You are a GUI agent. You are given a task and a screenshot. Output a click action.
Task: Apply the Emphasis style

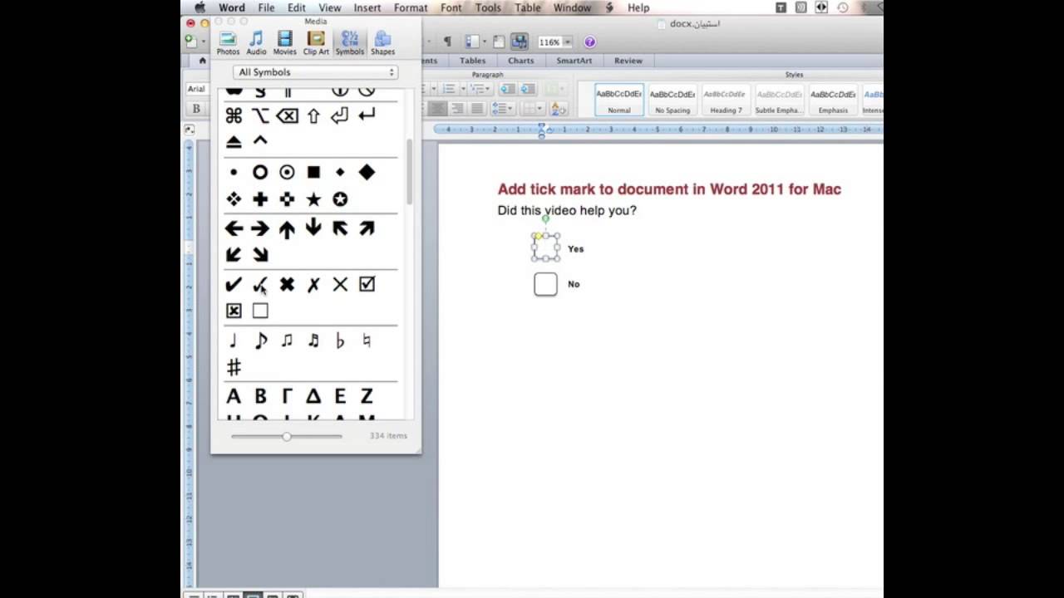click(x=833, y=100)
